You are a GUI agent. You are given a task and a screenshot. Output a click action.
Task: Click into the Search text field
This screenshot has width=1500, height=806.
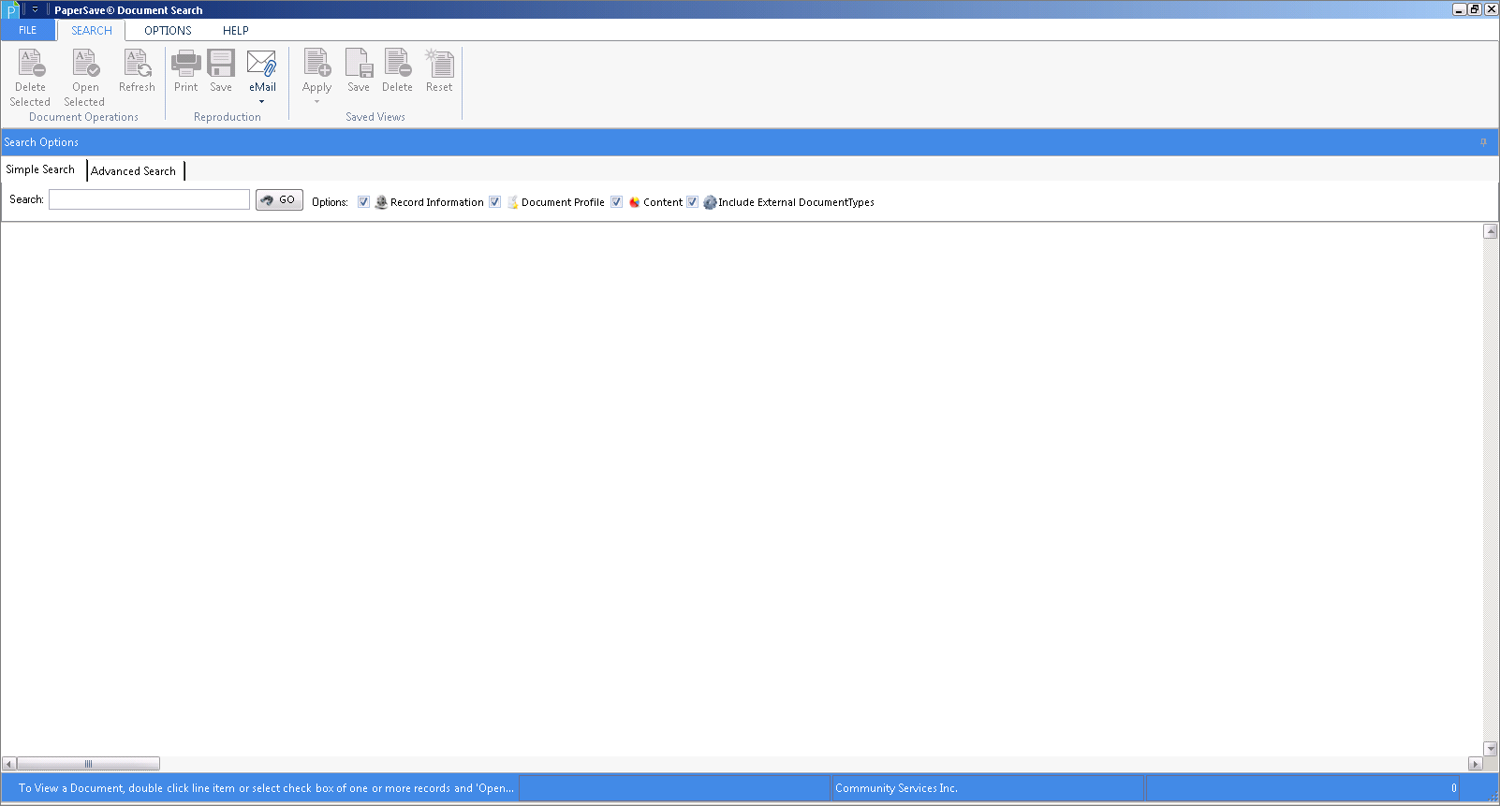point(150,199)
